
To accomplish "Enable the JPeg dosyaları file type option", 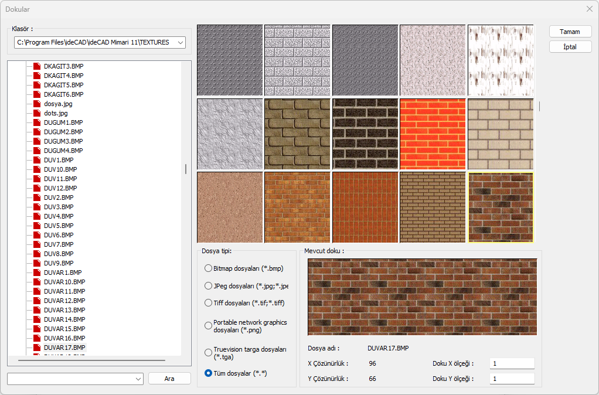I will (x=208, y=286).
